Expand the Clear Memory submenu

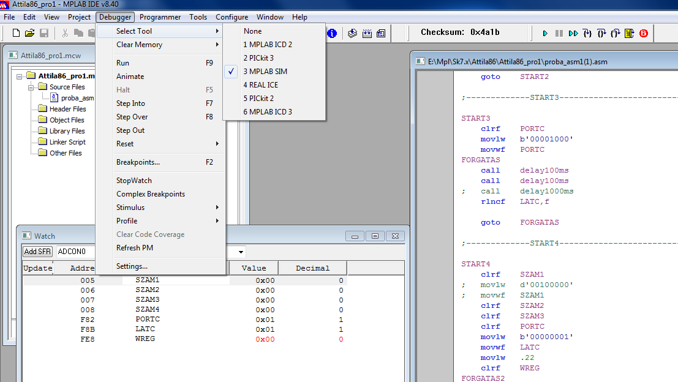point(160,45)
